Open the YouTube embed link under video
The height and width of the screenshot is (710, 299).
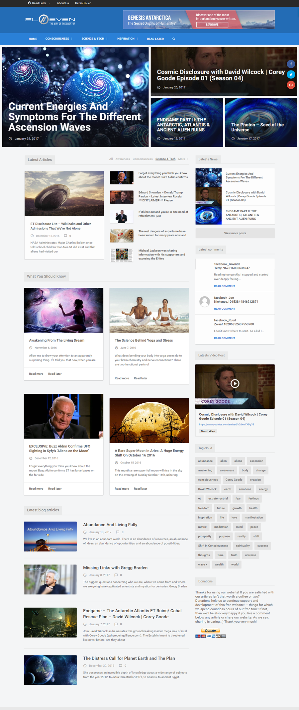(227, 425)
